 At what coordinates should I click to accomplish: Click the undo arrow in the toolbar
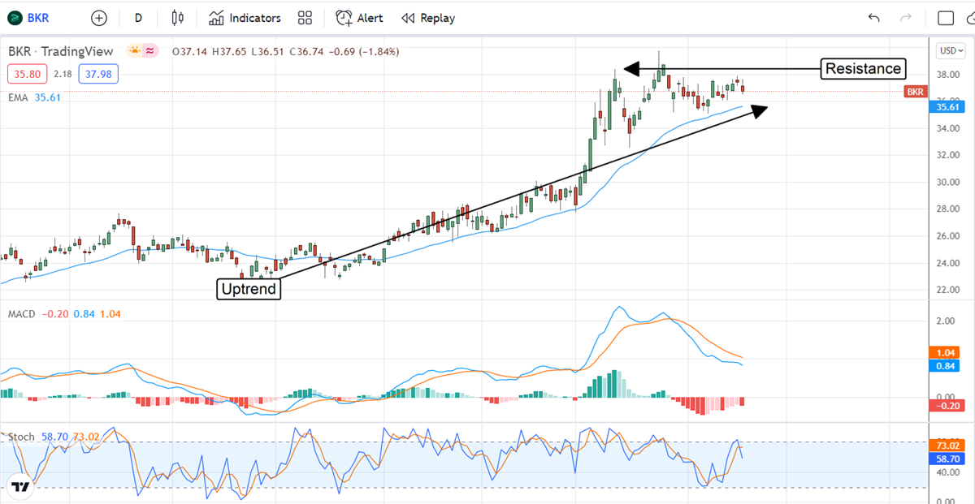click(x=873, y=18)
